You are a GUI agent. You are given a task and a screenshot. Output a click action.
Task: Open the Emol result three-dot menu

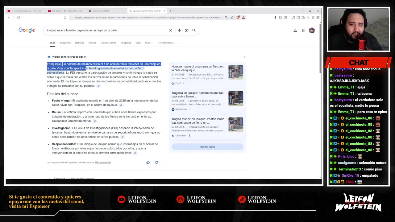click(184, 83)
